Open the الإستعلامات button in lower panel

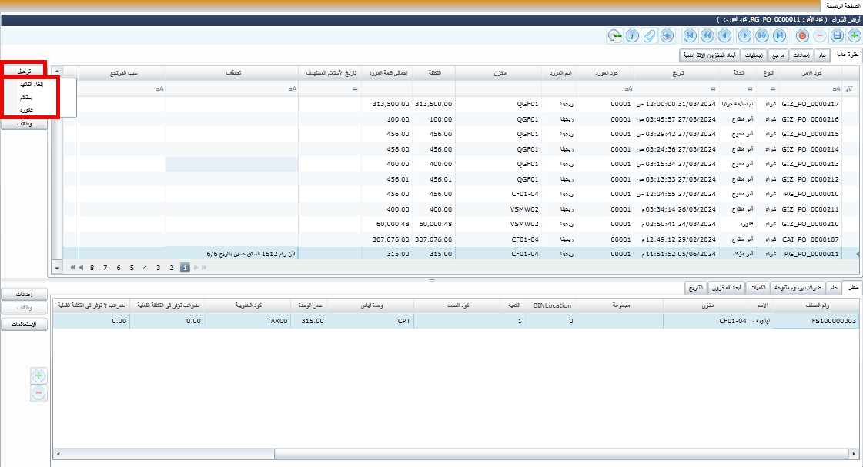(26, 325)
